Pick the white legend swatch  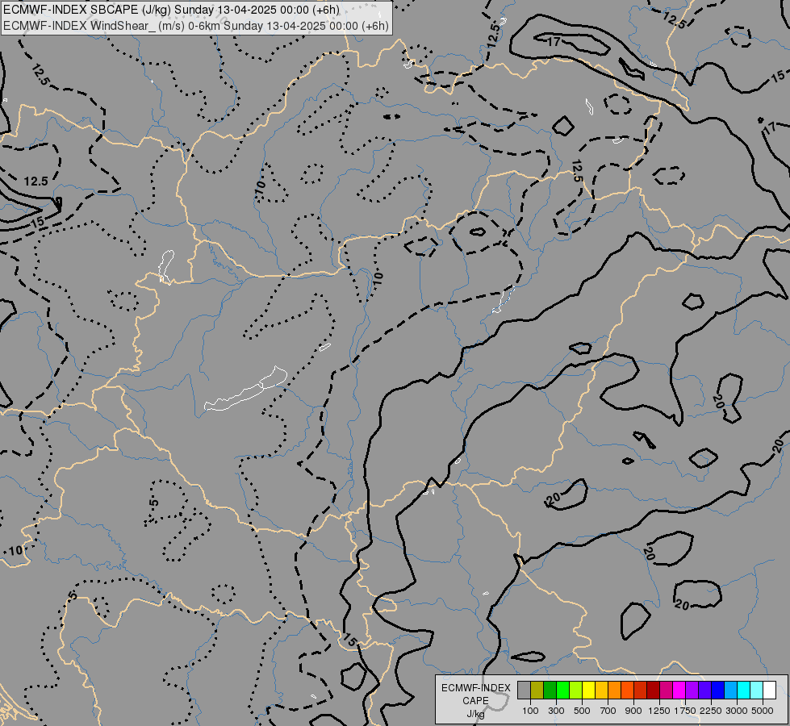point(769,690)
